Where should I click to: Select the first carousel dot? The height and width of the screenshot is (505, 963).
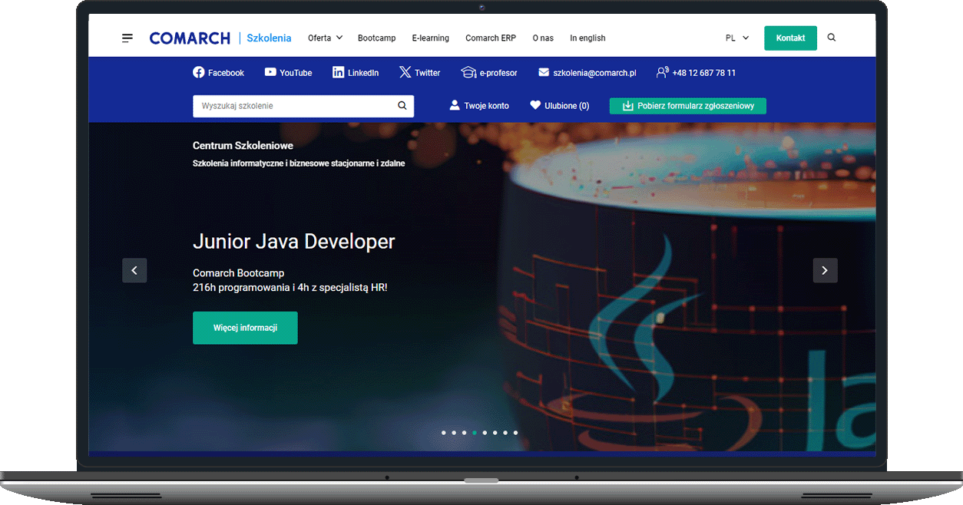(444, 433)
